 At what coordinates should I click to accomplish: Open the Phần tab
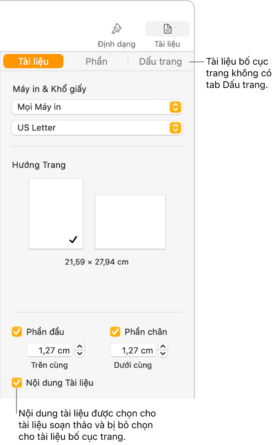(96, 61)
